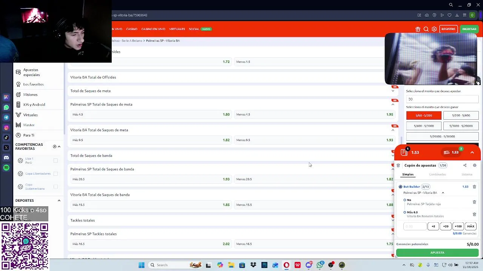
Task: Collapse Vitoria BA Total de Saques de meta
Action: [x=393, y=130]
